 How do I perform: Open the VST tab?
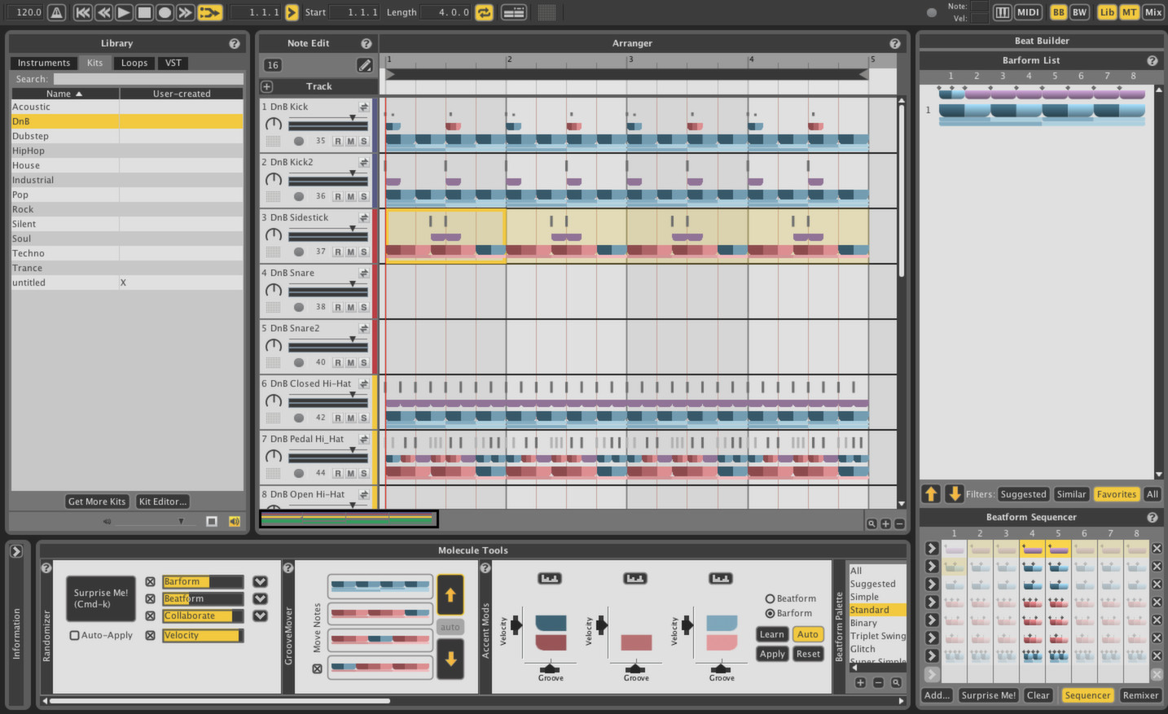click(x=172, y=63)
